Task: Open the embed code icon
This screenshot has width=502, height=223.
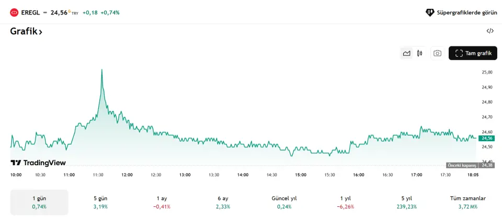Action: pyautogui.click(x=490, y=31)
